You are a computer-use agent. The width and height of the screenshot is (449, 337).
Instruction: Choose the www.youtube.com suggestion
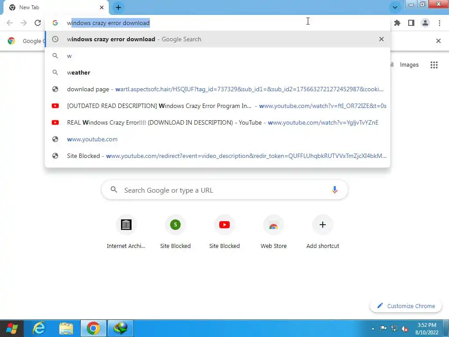coord(217,139)
